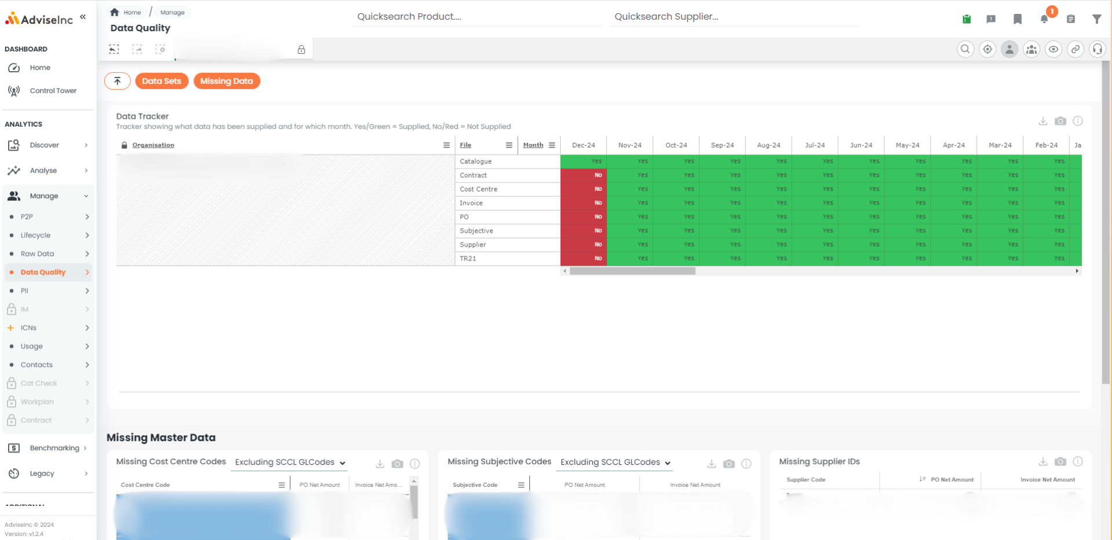Select the single user circle button
The image size is (1112, 540).
click(1009, 49)
